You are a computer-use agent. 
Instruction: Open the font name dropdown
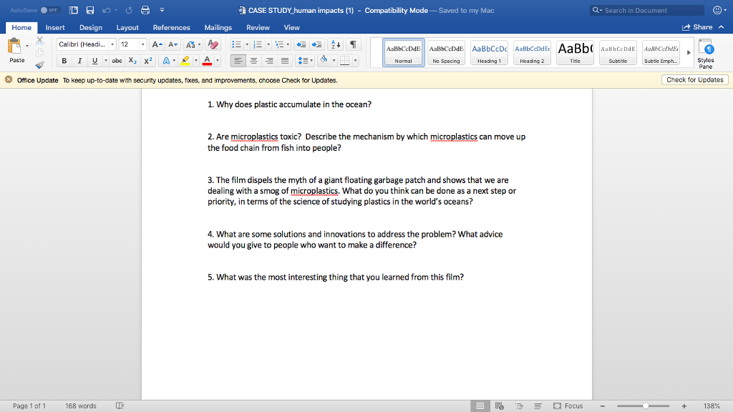[112, 44]
